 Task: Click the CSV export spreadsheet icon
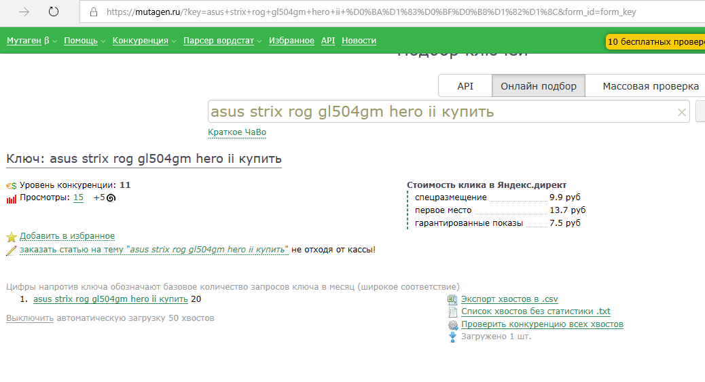[x=452, y=300]
